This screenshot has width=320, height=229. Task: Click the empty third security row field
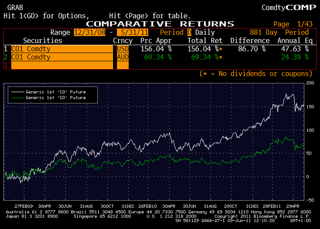(x=62, y=65)
